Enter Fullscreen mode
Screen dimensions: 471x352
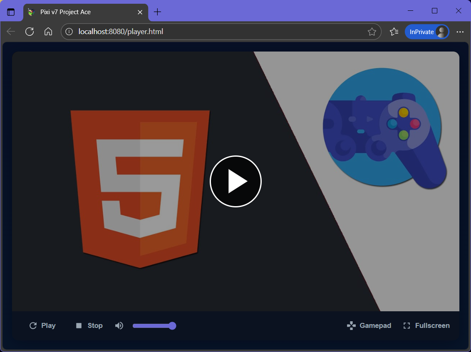tap(426, 325)
